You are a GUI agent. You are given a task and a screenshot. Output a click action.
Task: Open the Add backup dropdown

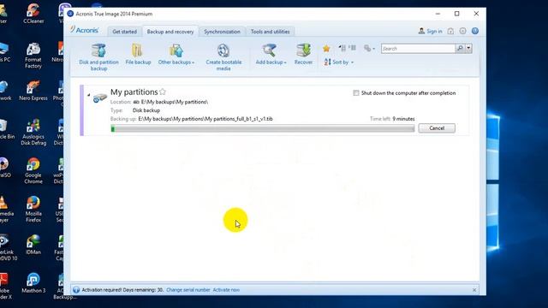271,55
